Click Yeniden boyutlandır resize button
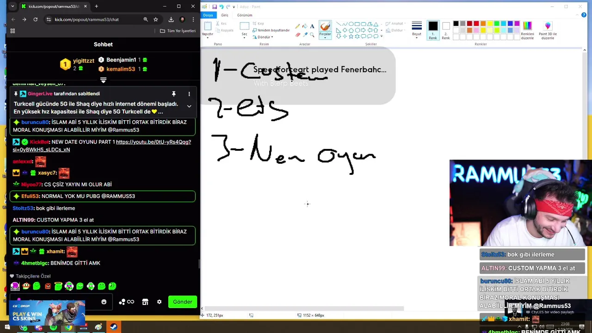Image resolution: width=592 pixels, height=333 pixels. point(271,30)
